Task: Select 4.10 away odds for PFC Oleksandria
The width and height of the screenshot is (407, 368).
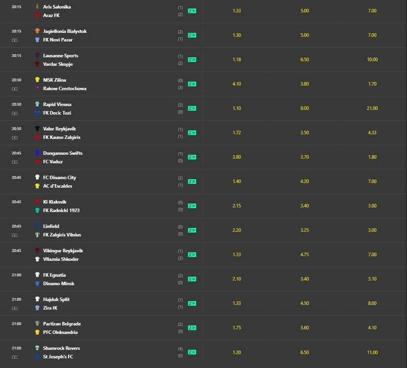Action: 372,328
